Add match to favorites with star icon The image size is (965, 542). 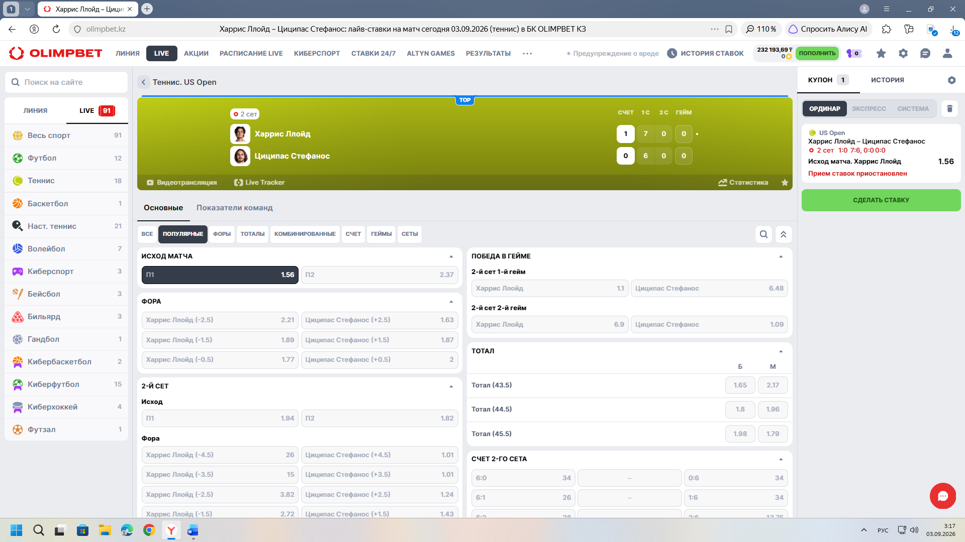pos(785,183)
